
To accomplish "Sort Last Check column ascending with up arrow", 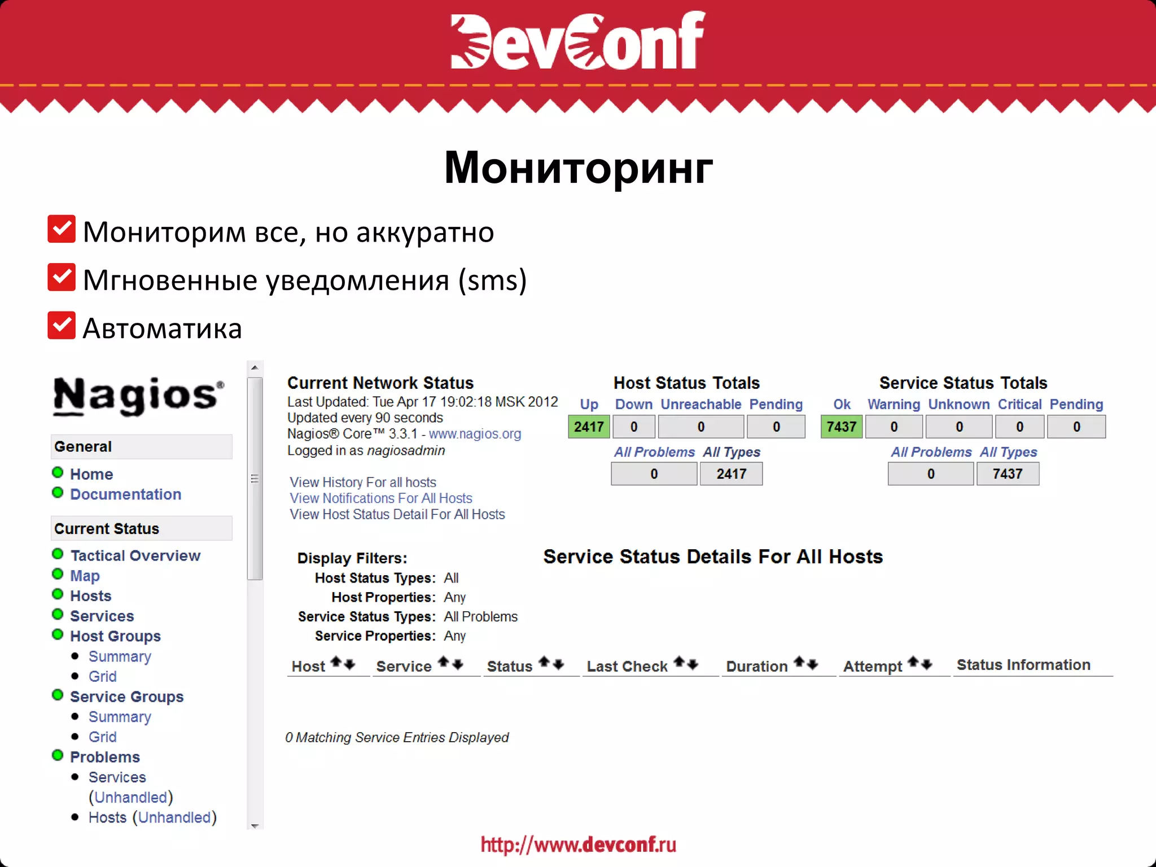I will 680,662.
